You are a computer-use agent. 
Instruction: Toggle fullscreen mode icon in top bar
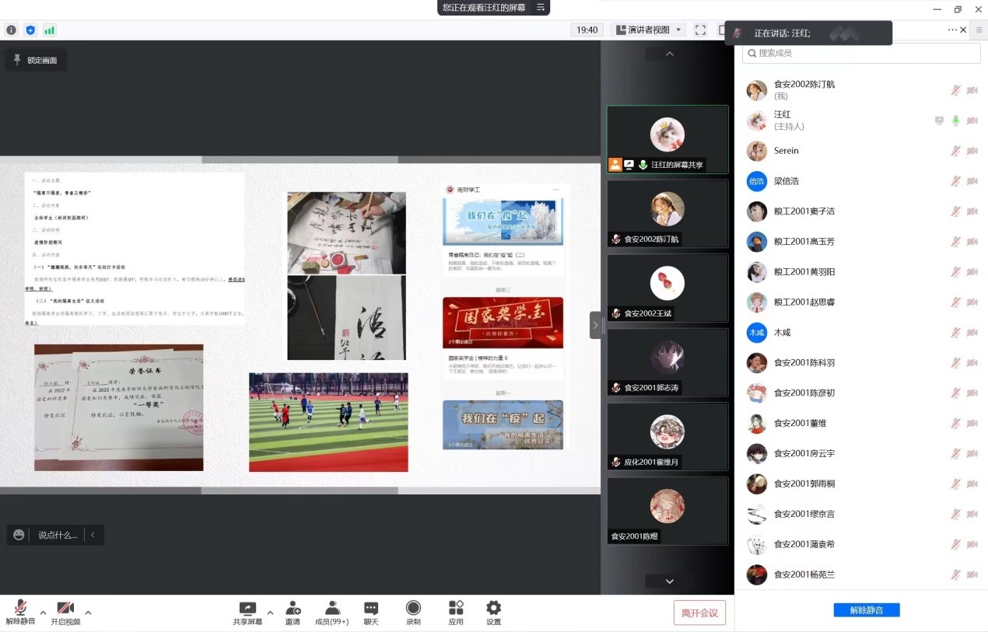700,30
